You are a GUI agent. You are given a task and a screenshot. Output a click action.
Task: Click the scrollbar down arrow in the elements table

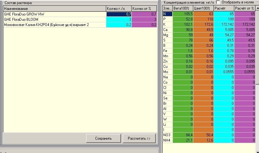pyautogui.click(x=257, y=151)
